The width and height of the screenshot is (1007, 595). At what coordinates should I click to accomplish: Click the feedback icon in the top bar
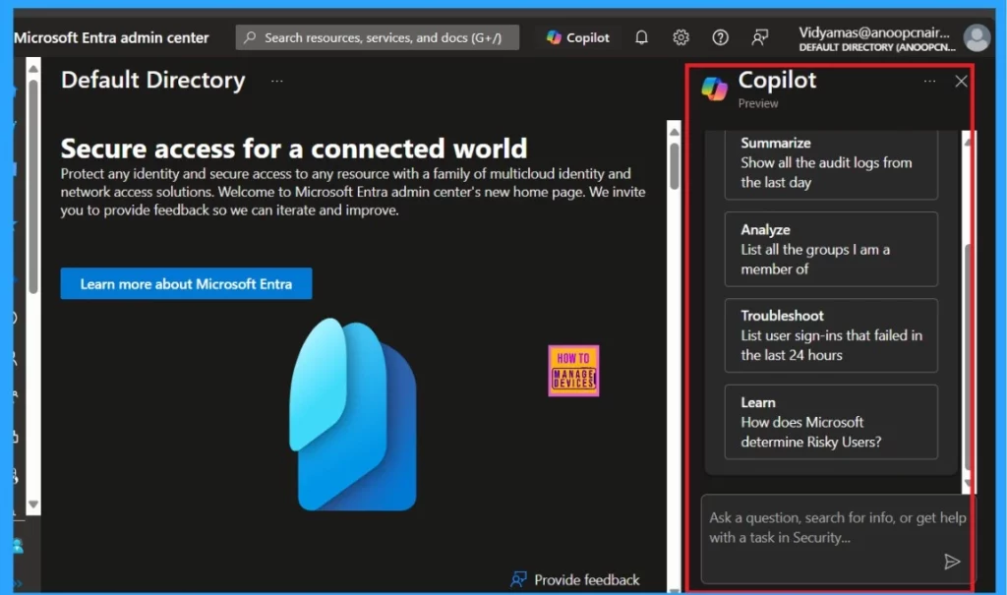point(760,38)
